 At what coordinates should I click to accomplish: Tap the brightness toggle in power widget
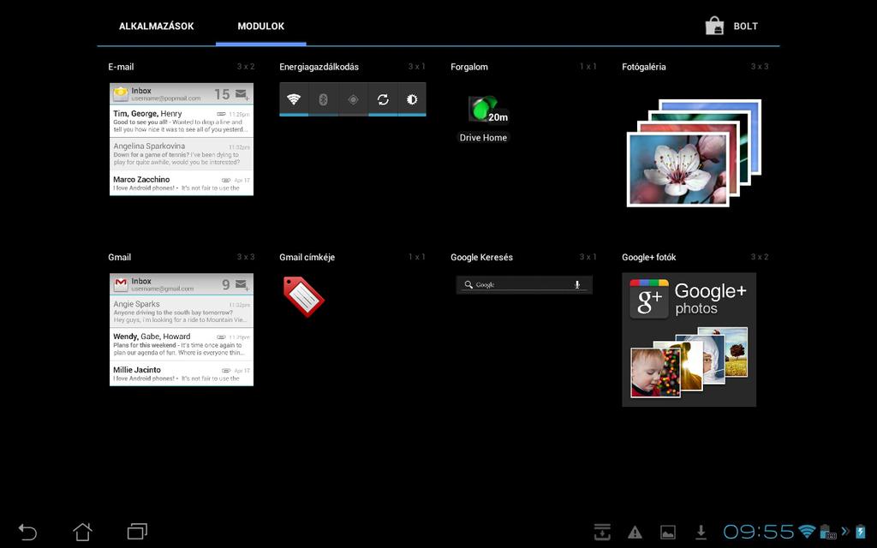coord(412,99)
